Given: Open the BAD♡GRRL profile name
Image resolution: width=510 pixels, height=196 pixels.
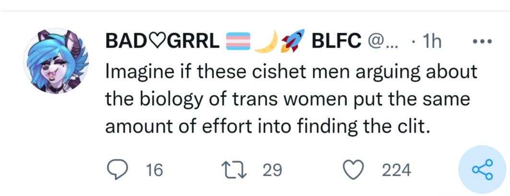Looking at the screenshot, I should pos(163,42).
